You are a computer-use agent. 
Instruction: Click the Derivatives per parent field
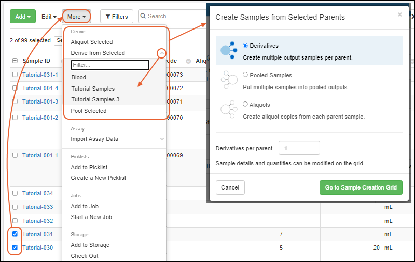click(x=299, y=148)
